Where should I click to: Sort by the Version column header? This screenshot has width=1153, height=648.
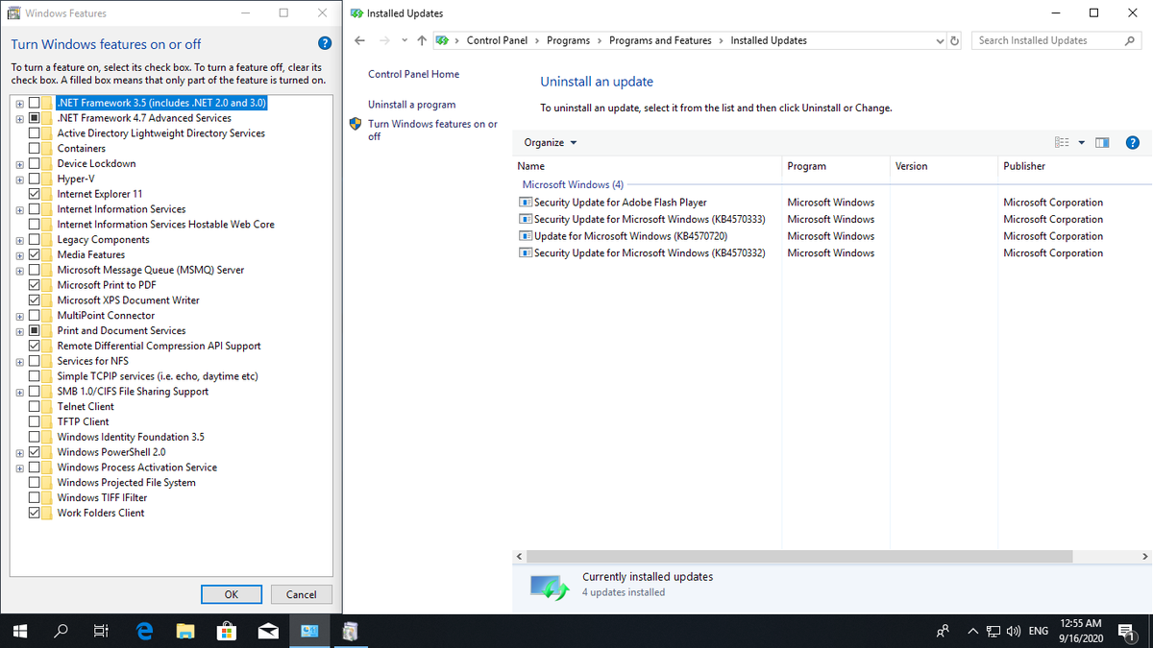[x=944, y=166]
